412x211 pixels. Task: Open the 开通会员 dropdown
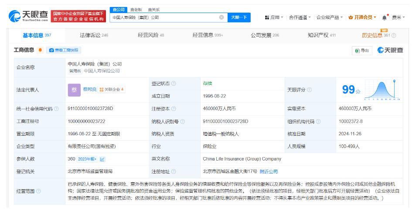click(362, 17)
